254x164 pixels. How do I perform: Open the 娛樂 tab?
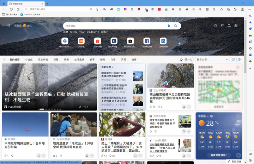(x=66, y=59)
